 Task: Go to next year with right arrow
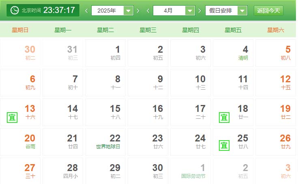(x=138, y=11)
